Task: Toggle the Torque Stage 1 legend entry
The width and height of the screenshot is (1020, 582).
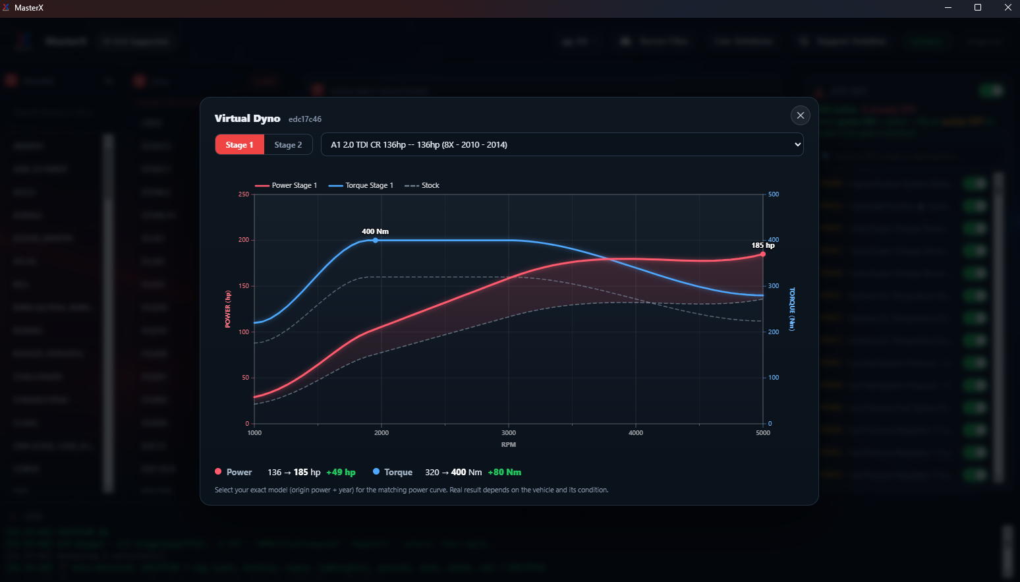Action: (x=360, y=185)
